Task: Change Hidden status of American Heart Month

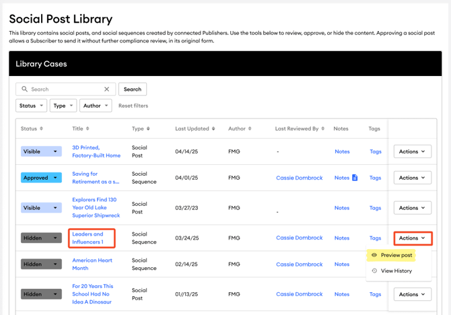Action: coord(41,265)
